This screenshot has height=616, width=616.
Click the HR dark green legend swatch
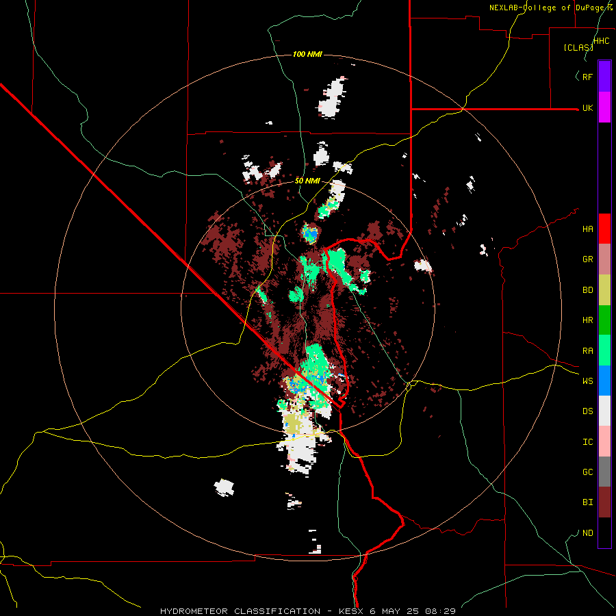(x=604, y=320)
